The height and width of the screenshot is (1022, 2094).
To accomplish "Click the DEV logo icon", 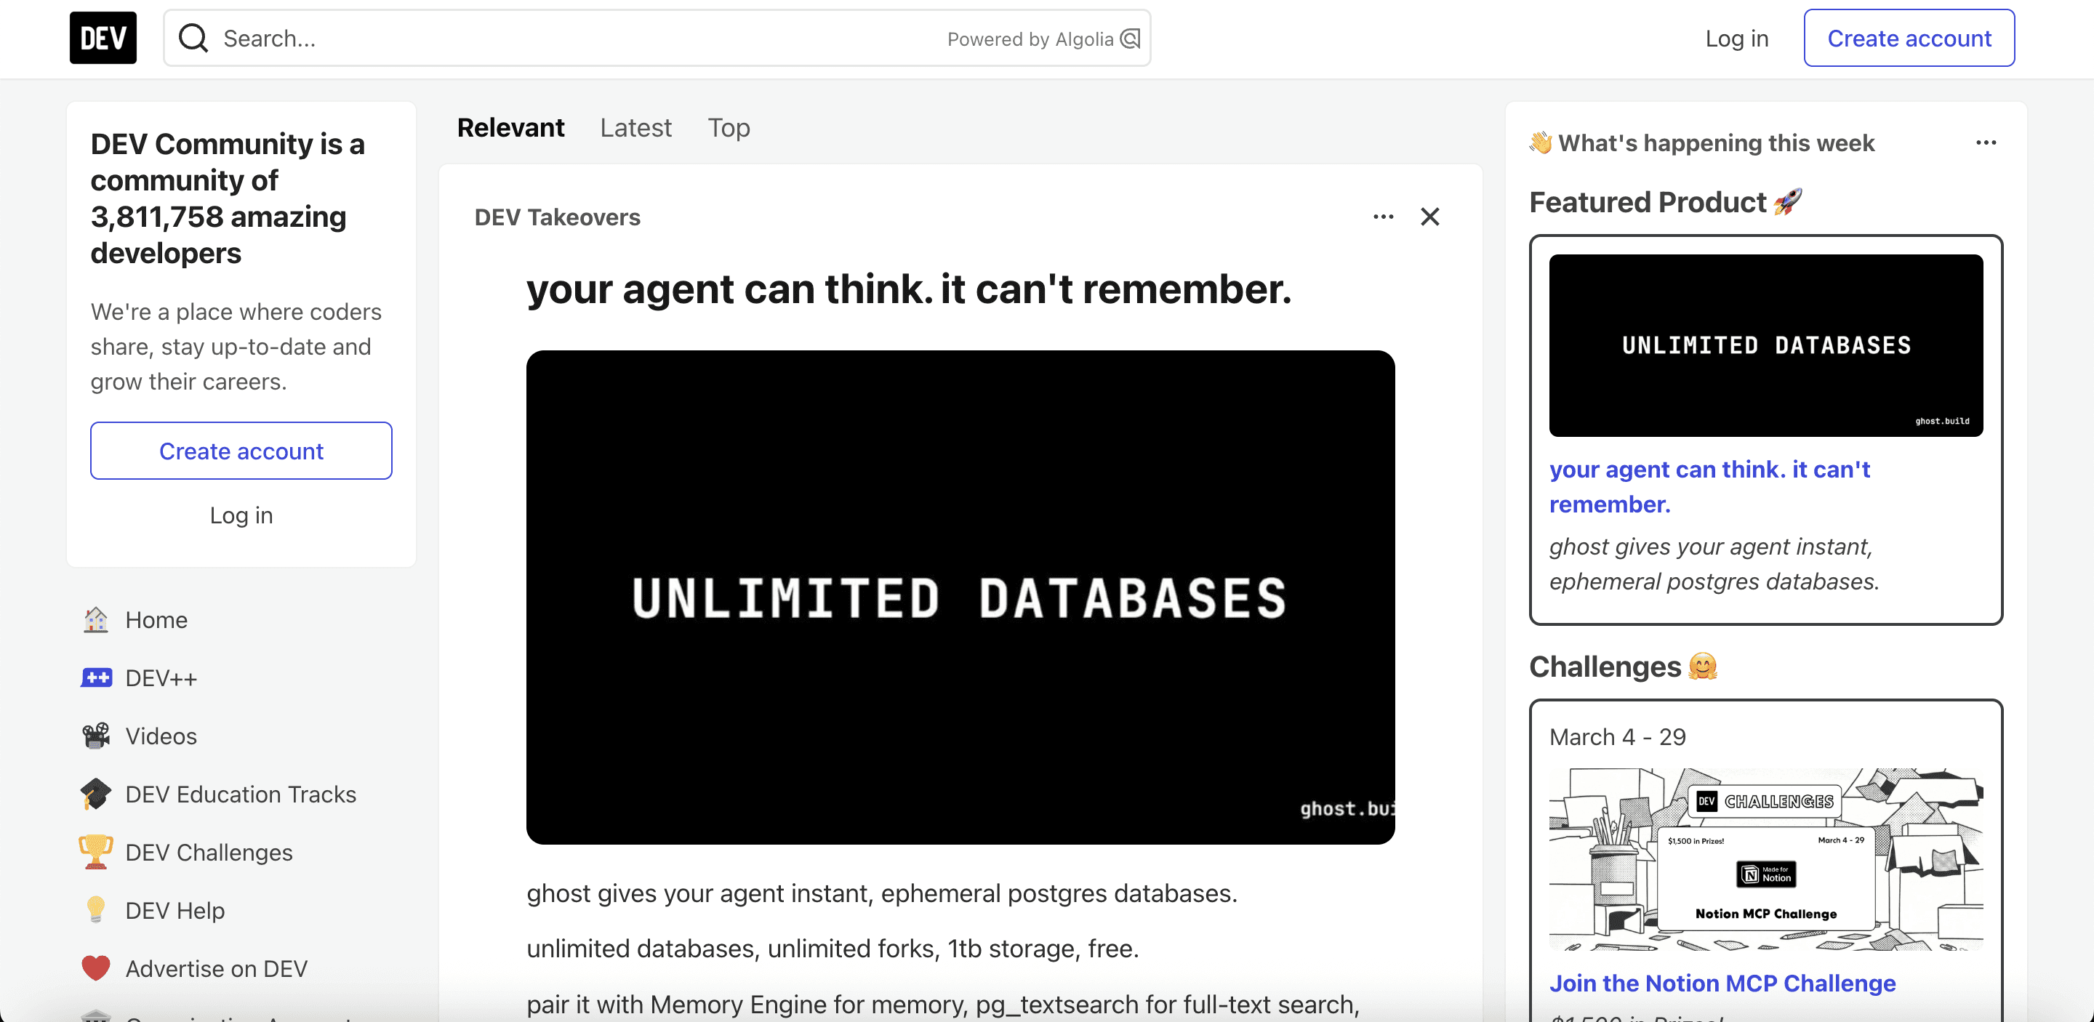I will click(x=103, y=39).
